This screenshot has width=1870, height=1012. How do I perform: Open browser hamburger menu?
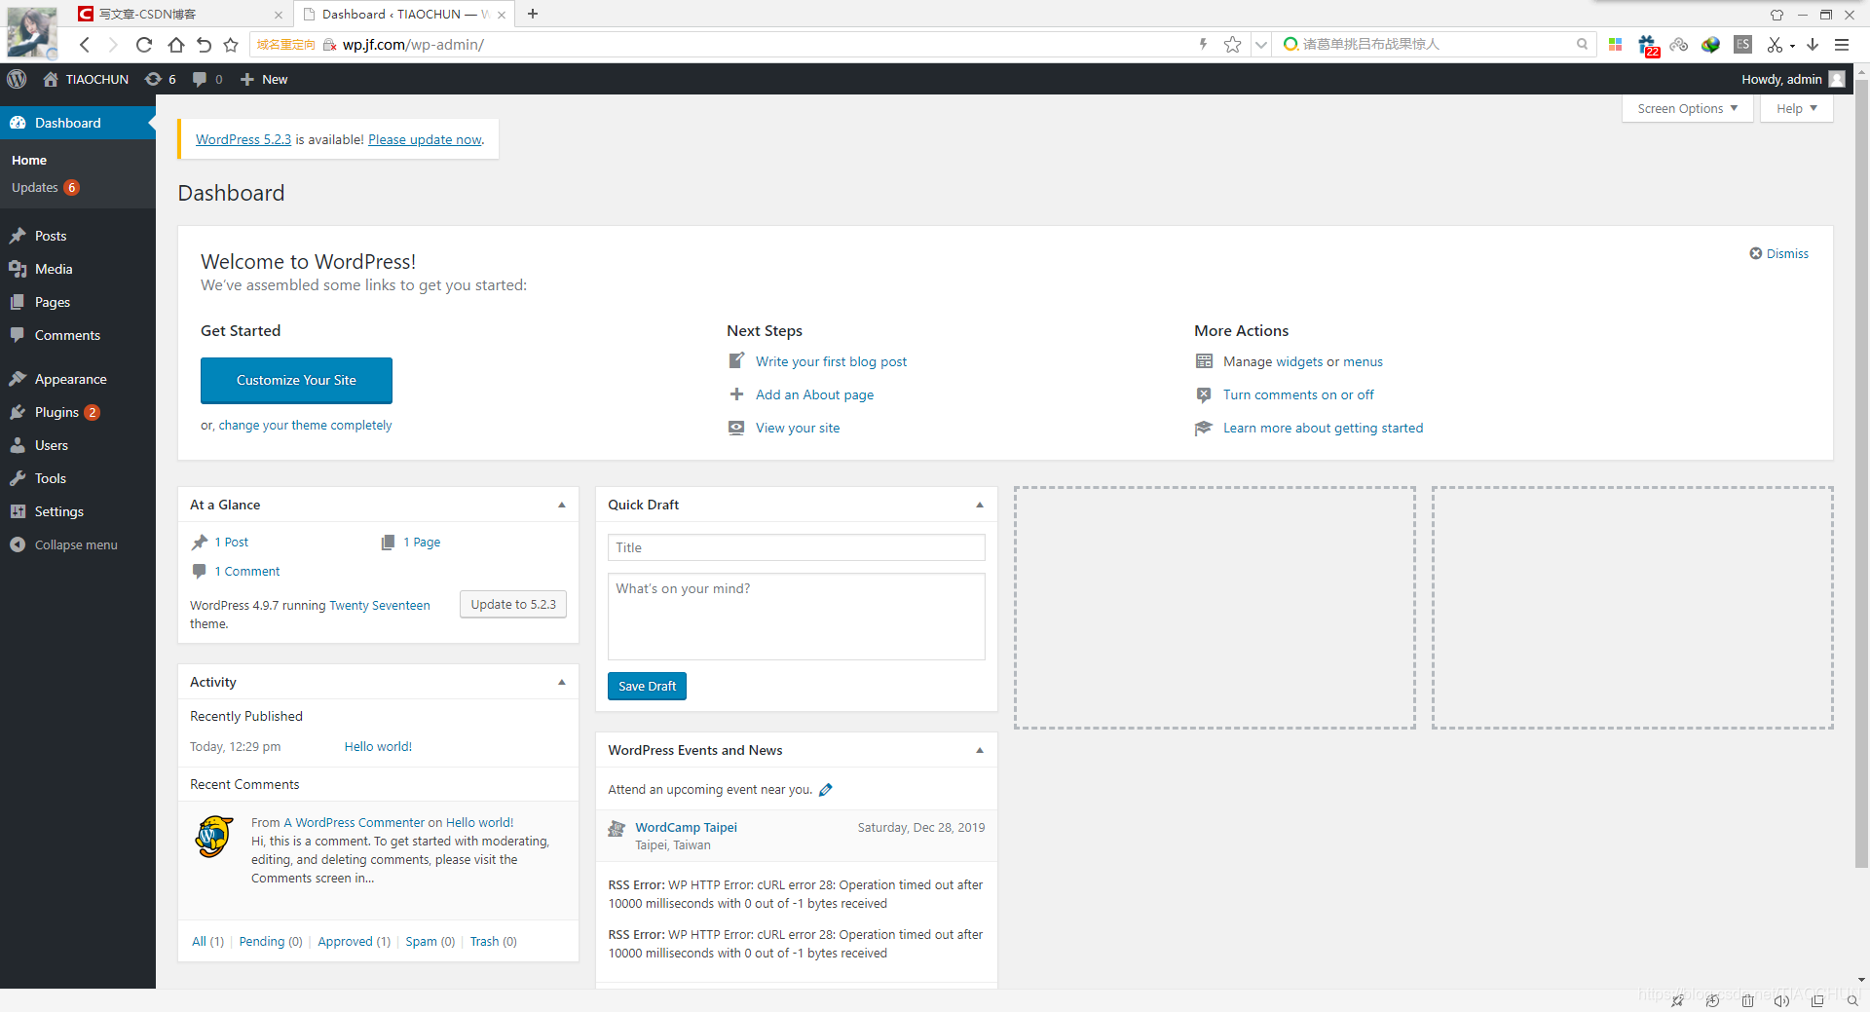pos(1842,44)
